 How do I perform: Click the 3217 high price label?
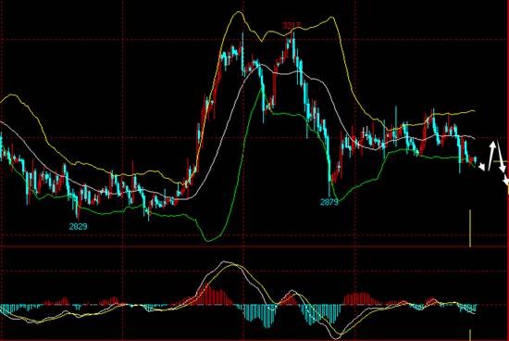[x=292, y=25]
